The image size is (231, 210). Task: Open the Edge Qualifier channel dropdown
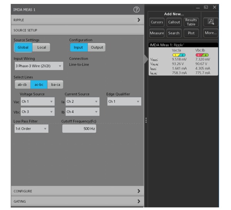click(x=124, y=102)
